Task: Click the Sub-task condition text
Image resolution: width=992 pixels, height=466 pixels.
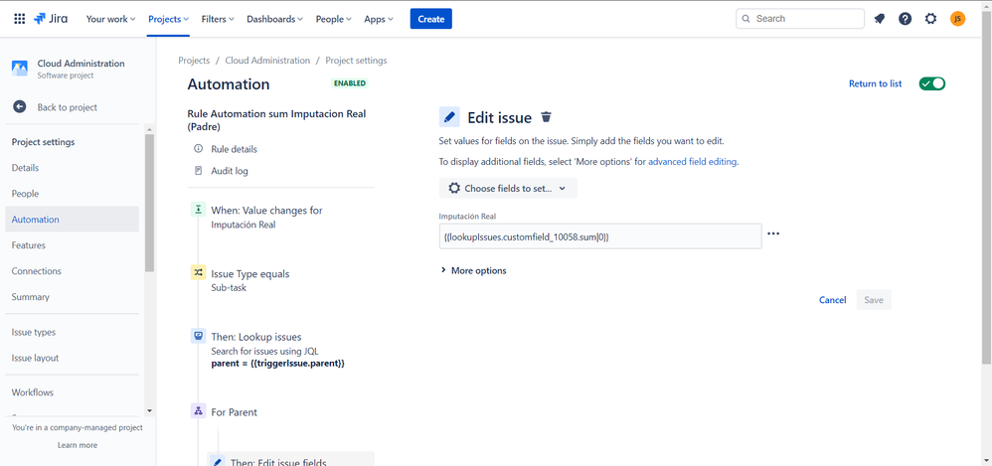Action: (229, 288)
